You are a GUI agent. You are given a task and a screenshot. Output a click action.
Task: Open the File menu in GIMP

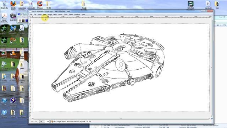point(31,15)
